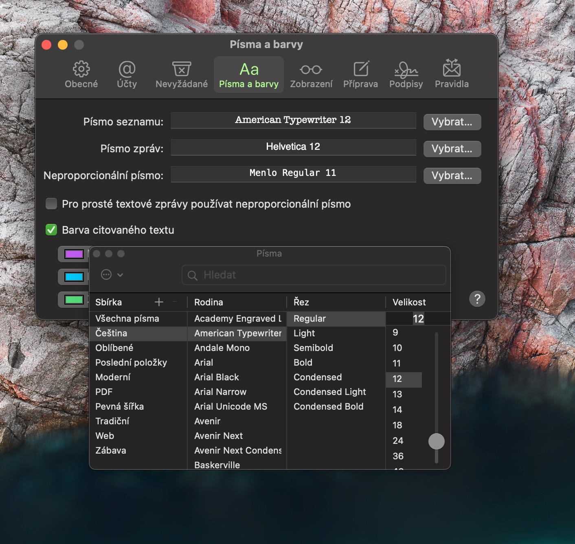Open the blue quote color swatch
Viewport: 575px width, 544px height.
(74, 277)
